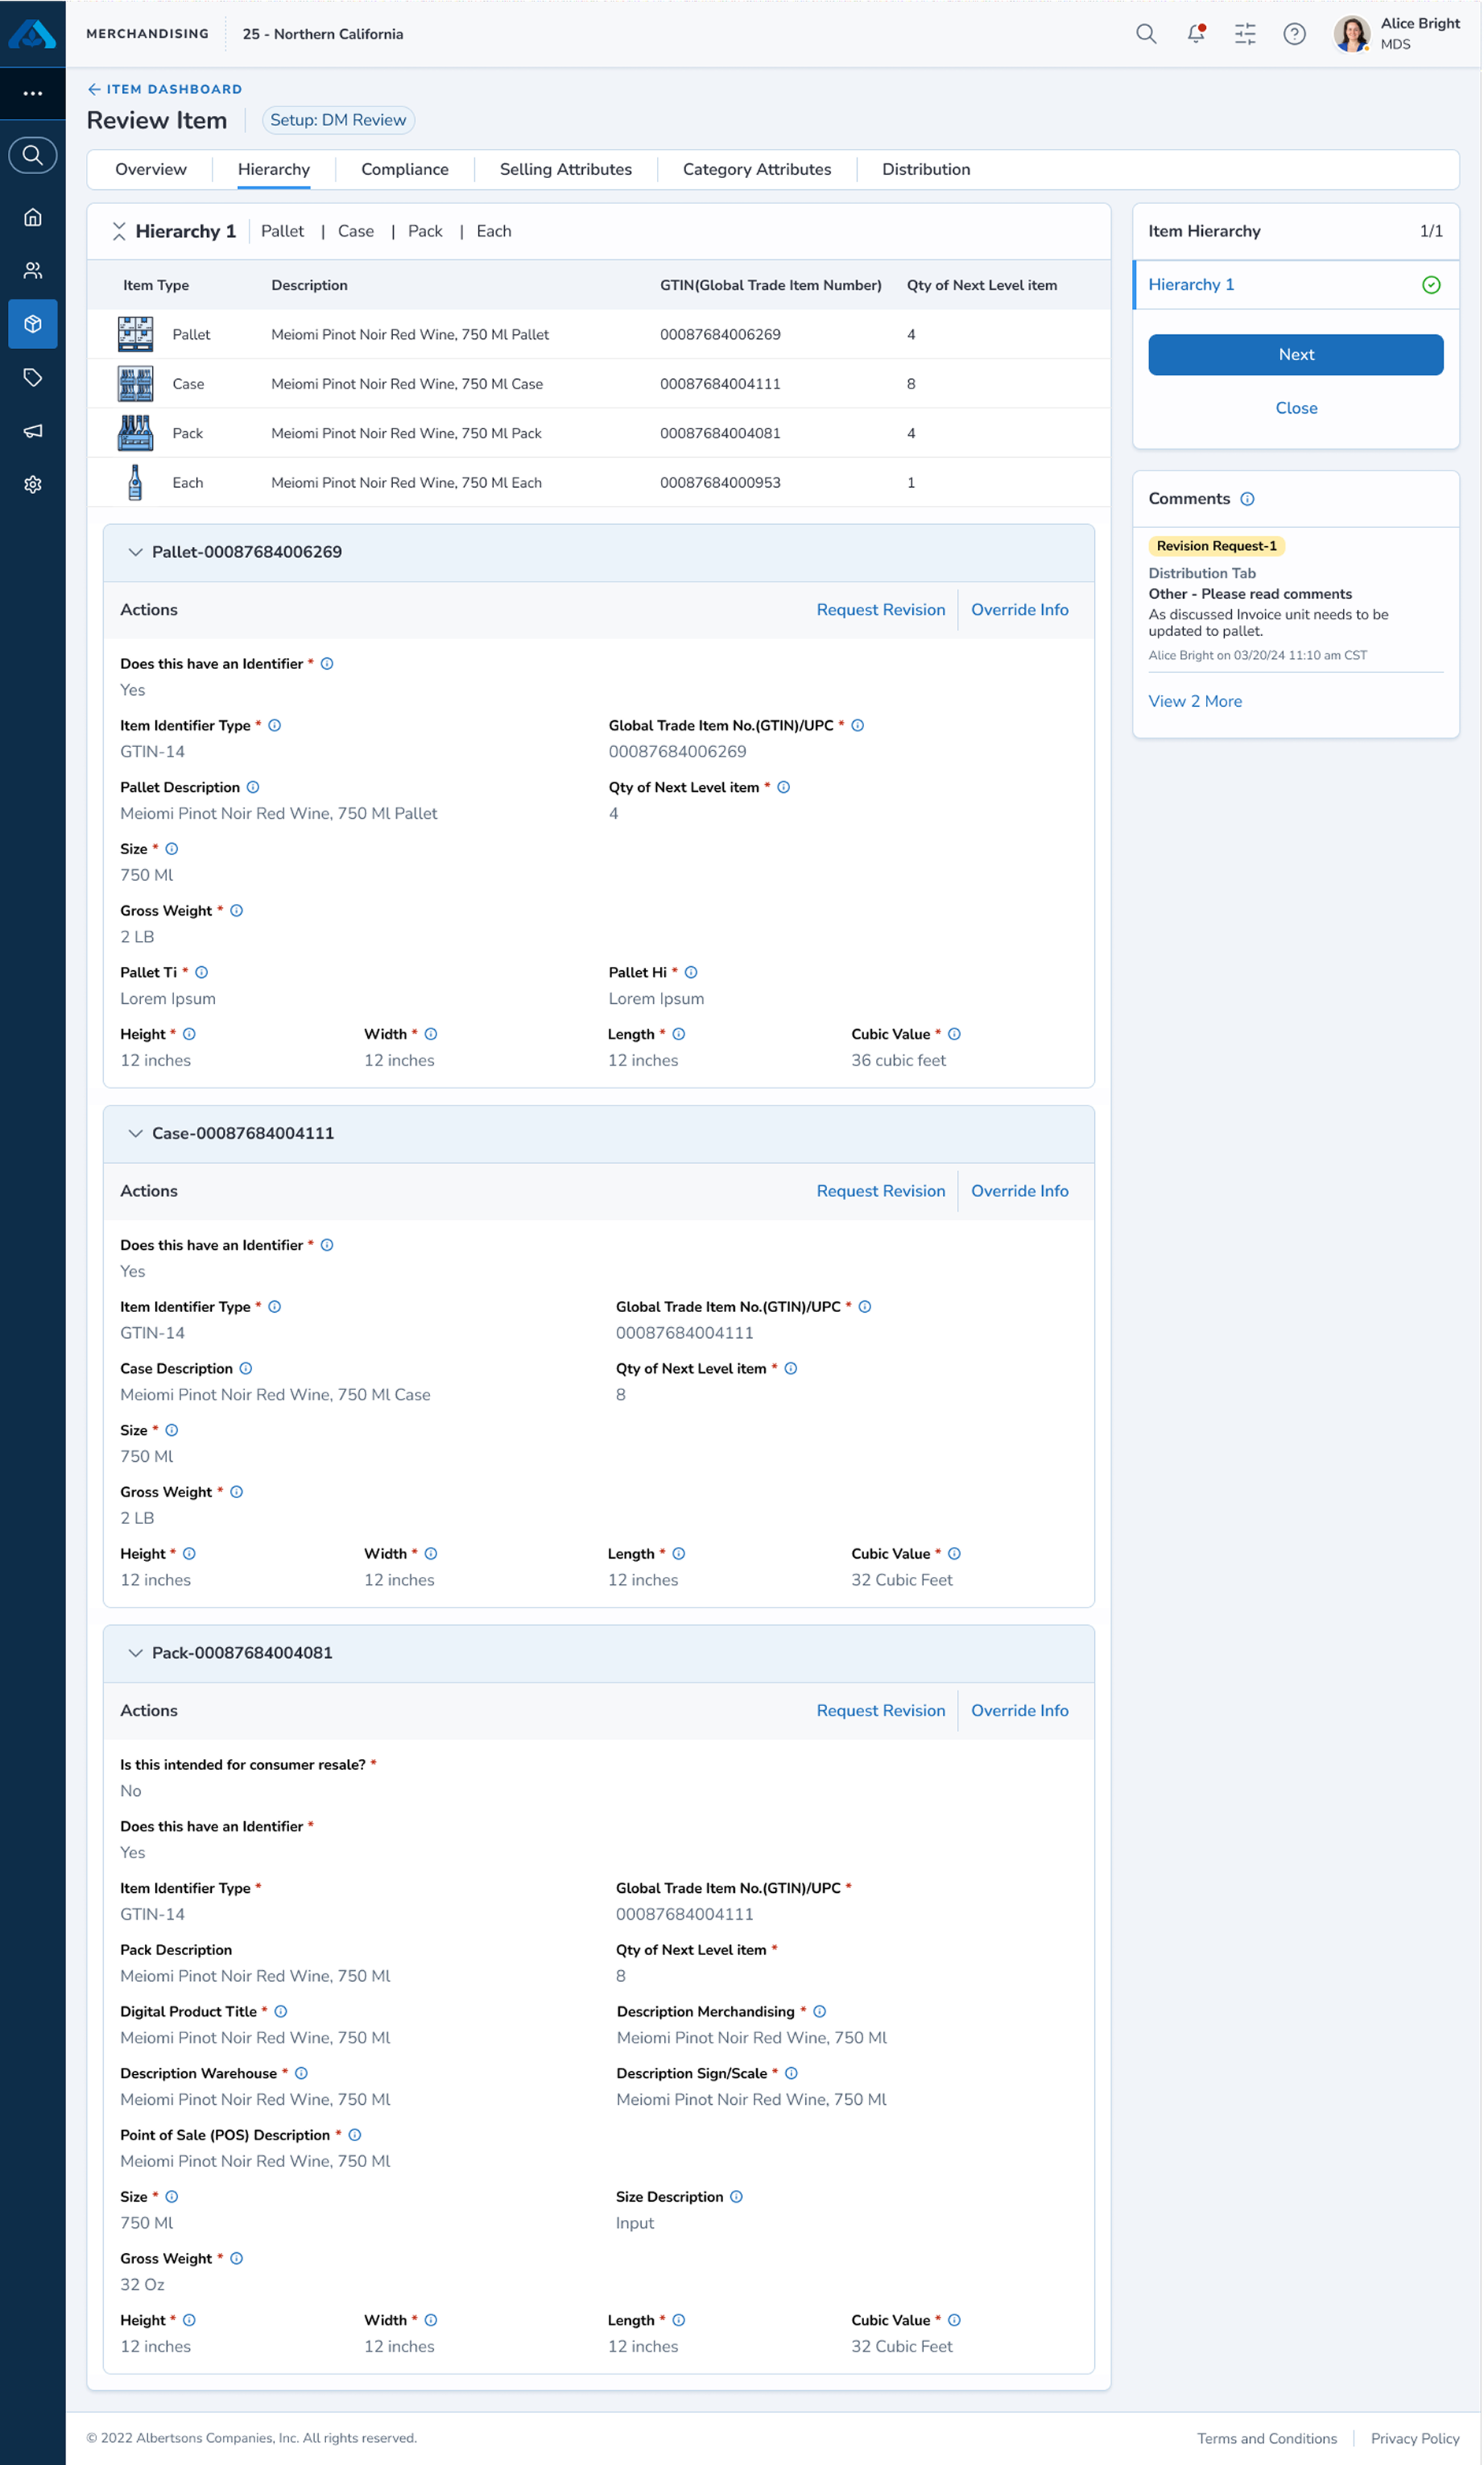This screenshot has width=1484, height=2465.
Task: Click the Pack label in Hierarchy 1 header
Action: [425, 231]
